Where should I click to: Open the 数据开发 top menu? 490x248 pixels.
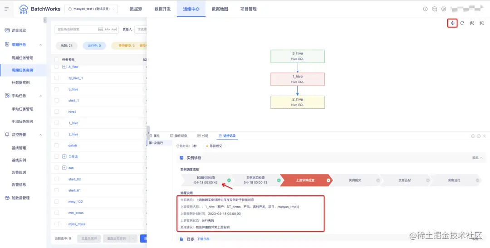coord(162,9)
